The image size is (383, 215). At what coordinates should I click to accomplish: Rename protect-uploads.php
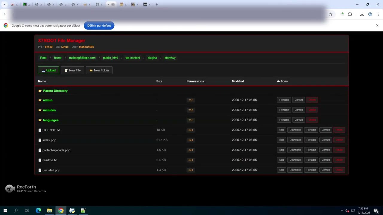(311, 150)
